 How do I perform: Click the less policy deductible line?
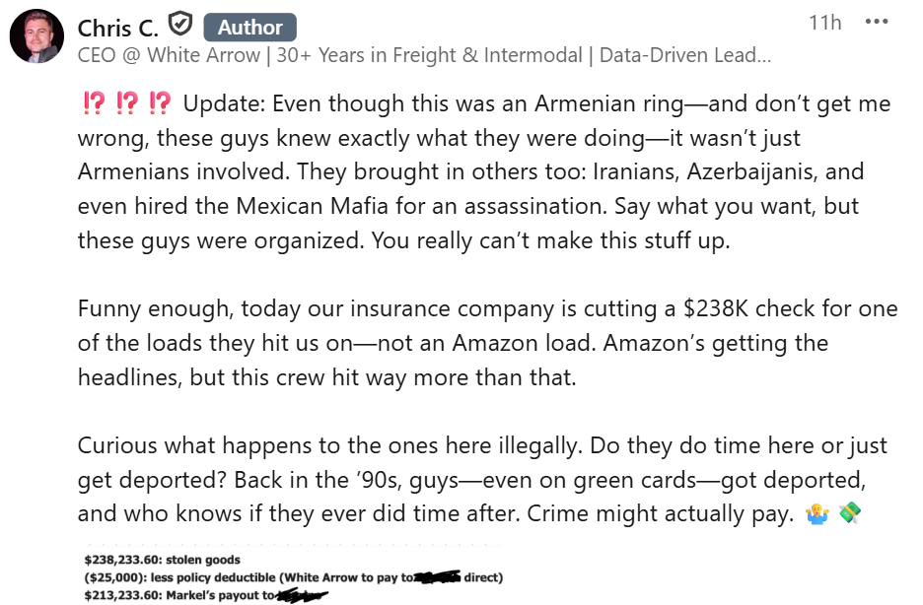247,577
